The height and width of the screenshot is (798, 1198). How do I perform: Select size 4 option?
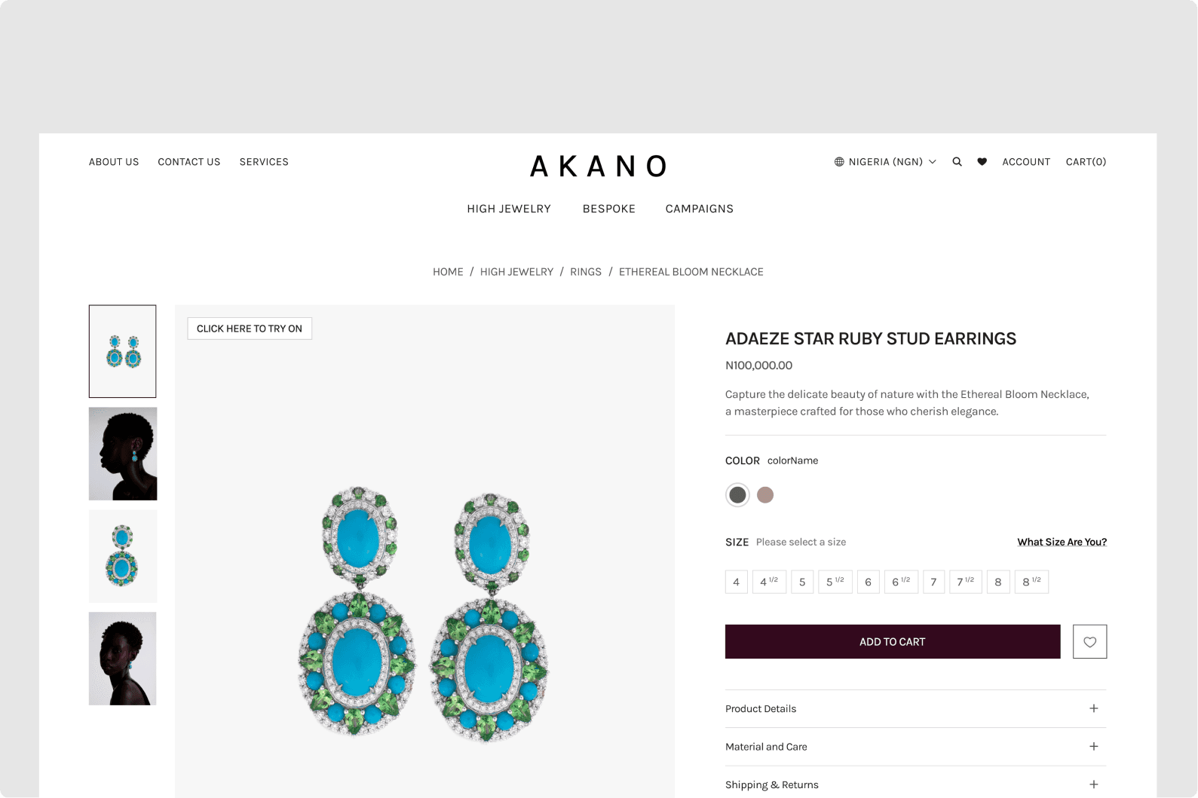click(x=737, y=582)
